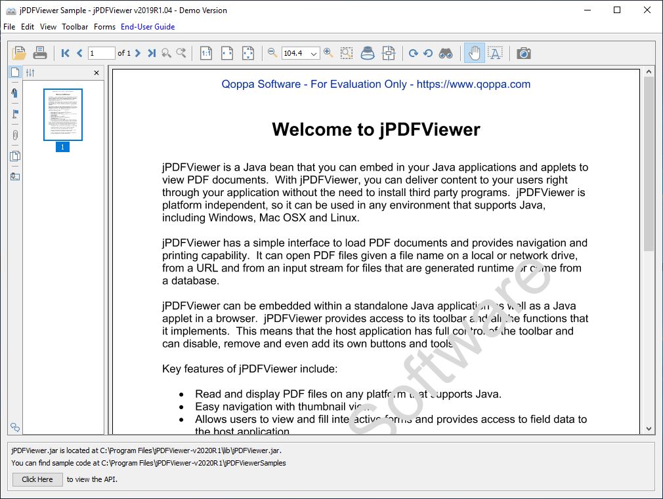Screen dimensions: 663x499
Task: Jump to the last page
Action: [152, 53]
